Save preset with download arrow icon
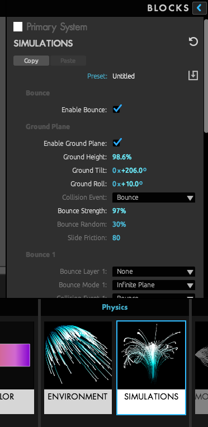208x427 pixels. pos(193,75)
